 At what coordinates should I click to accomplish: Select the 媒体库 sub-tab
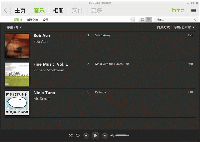(x=18, y=20)
